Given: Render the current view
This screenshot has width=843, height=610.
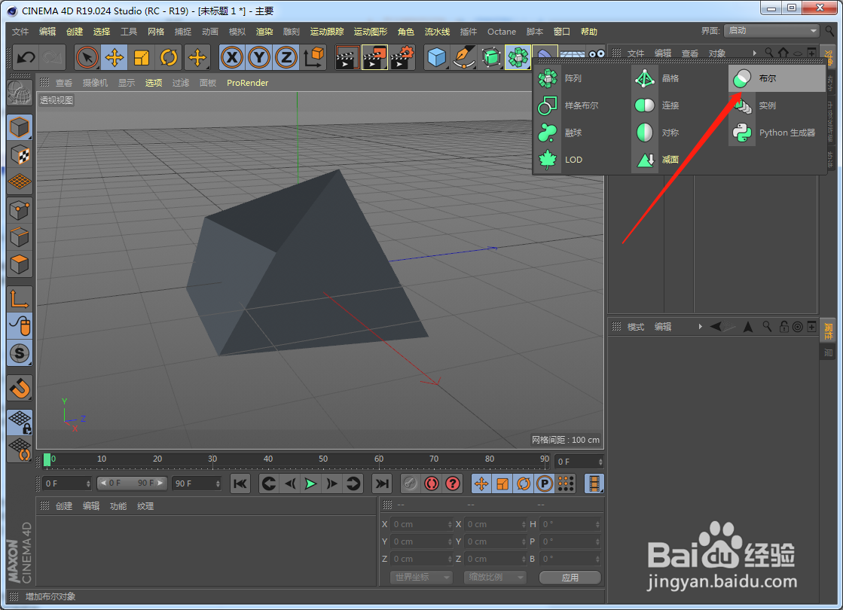Looking at the screenshot, I should 347,57.
